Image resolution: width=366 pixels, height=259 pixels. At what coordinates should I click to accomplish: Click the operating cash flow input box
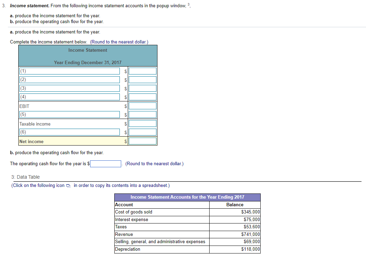[x=105, y=163]
